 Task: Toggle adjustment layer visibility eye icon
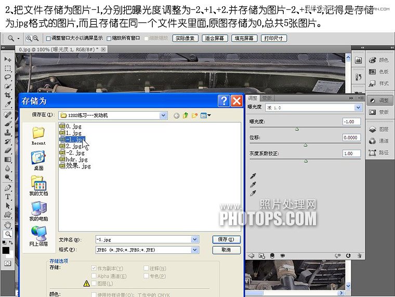click(x=283, y=256)
